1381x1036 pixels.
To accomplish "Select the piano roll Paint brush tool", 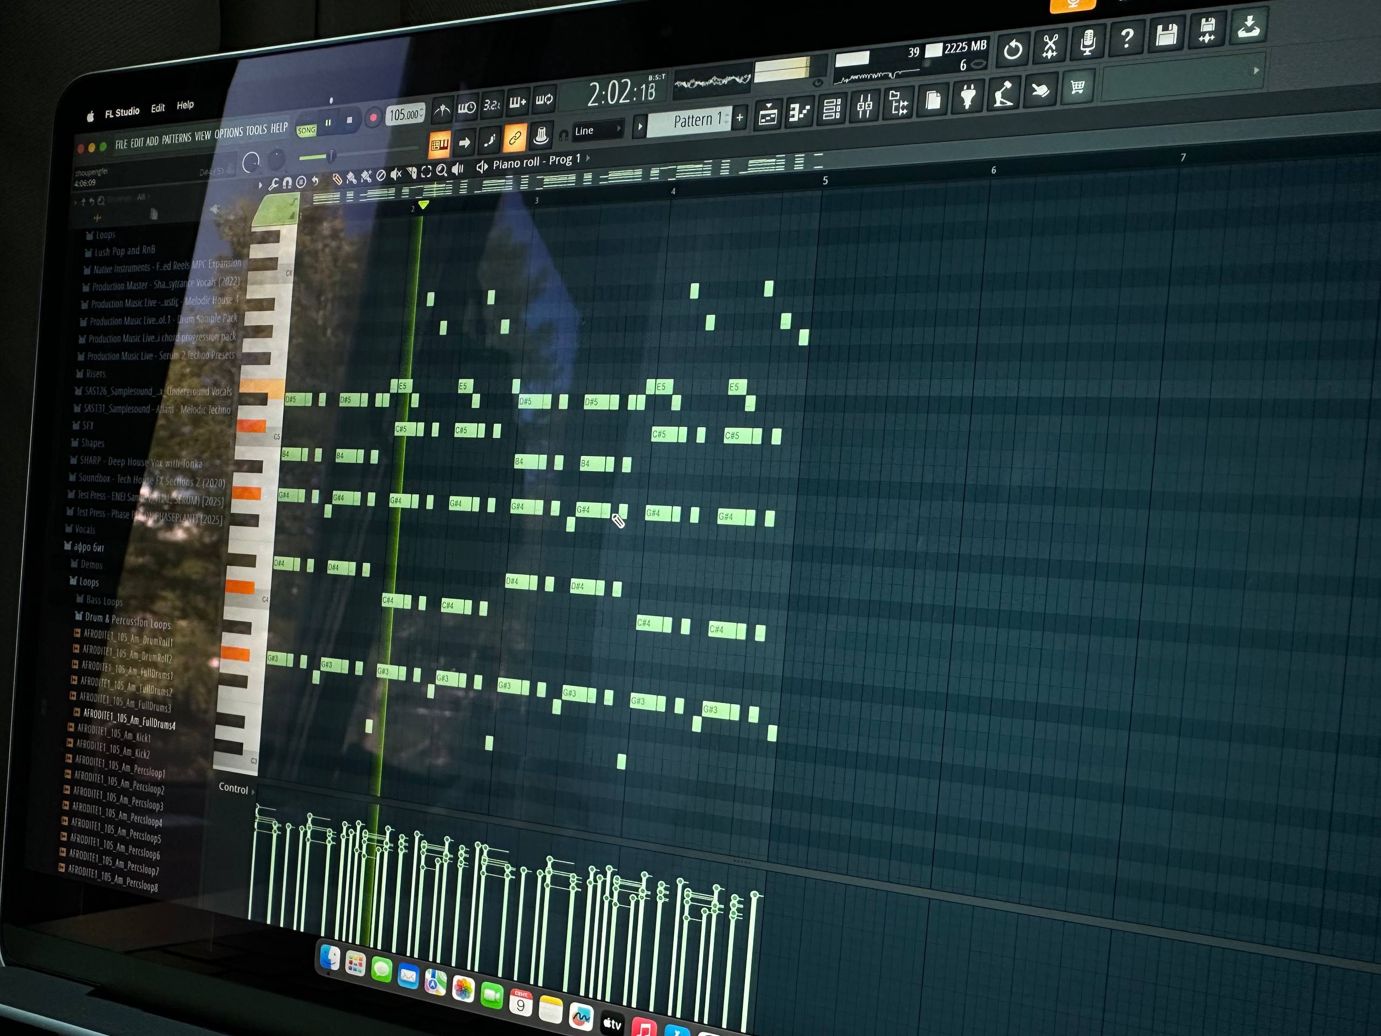I will pos(352,178).
